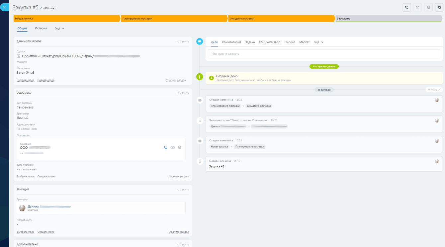Close the side panel with X button
445x247 pixels.
[x=4, y=7]
